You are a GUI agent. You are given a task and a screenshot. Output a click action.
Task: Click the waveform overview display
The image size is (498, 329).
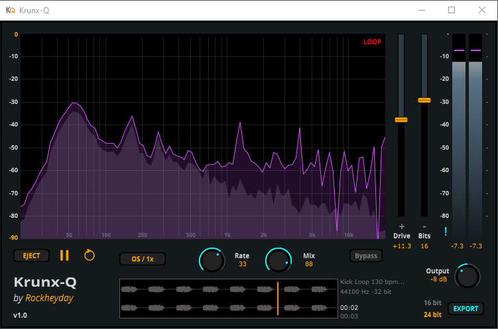click(229, 299)
